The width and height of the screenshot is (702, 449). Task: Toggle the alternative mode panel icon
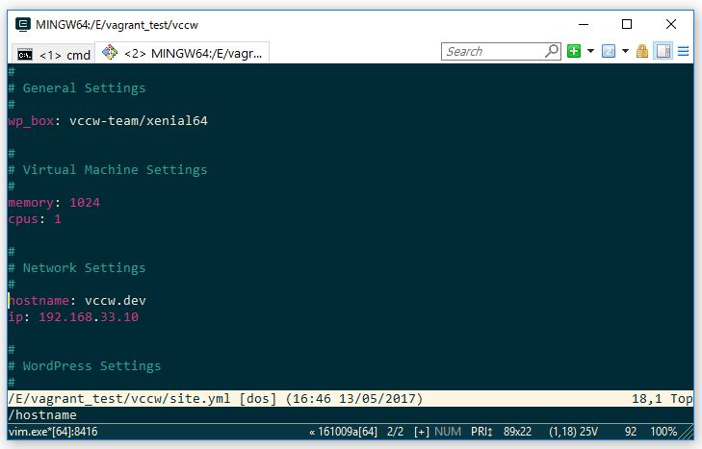tap(663, 51)
